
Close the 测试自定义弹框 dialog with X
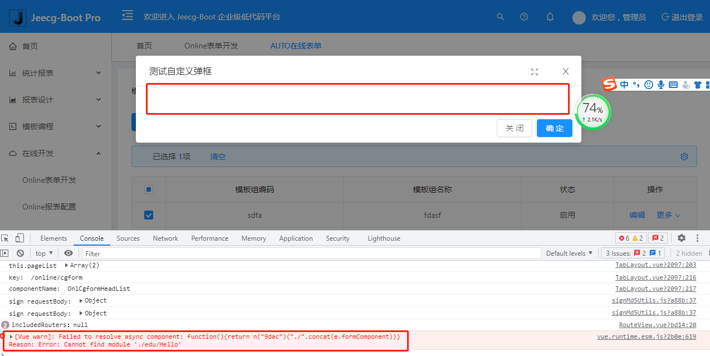[566, 71]
